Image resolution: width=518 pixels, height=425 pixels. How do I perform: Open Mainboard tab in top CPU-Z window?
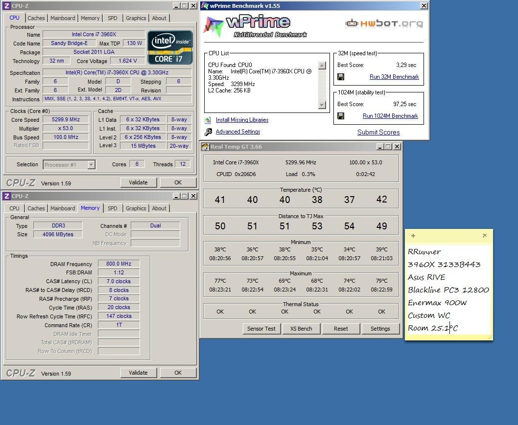coord(63,18)
